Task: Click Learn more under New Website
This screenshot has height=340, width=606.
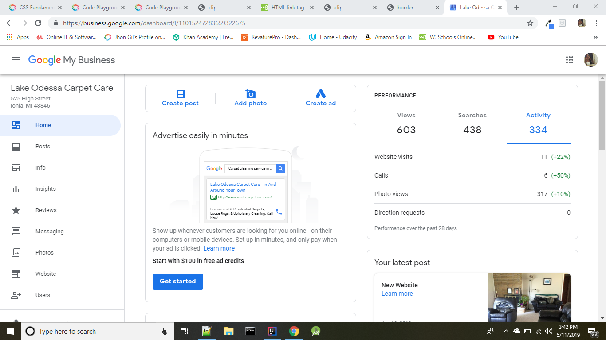Action: (397, 294)
